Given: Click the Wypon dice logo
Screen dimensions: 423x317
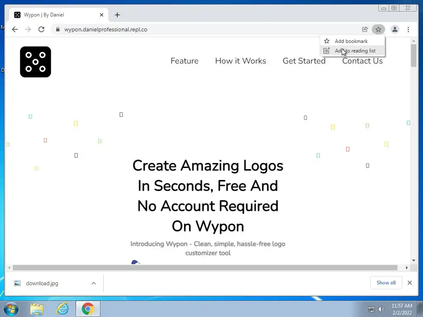Looking at the screenshot, I should [x=36, y=62].
